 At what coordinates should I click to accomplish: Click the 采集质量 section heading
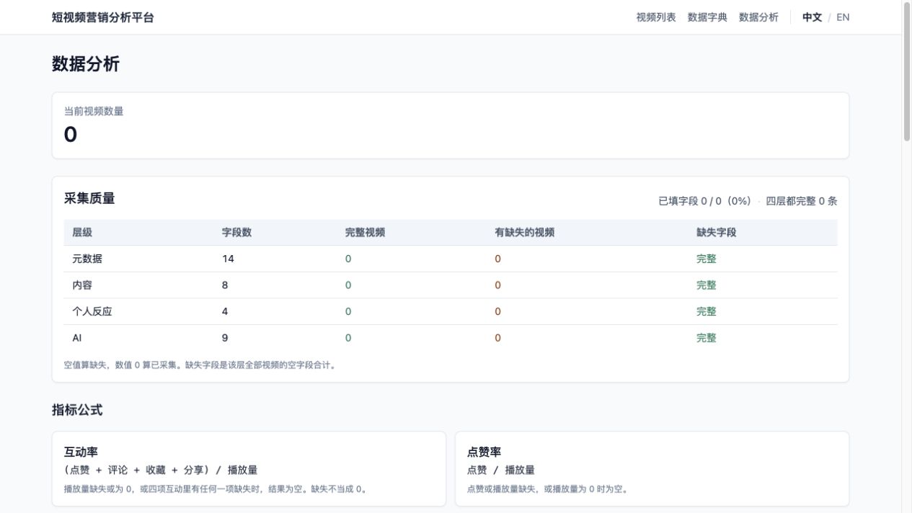point(89,198)
